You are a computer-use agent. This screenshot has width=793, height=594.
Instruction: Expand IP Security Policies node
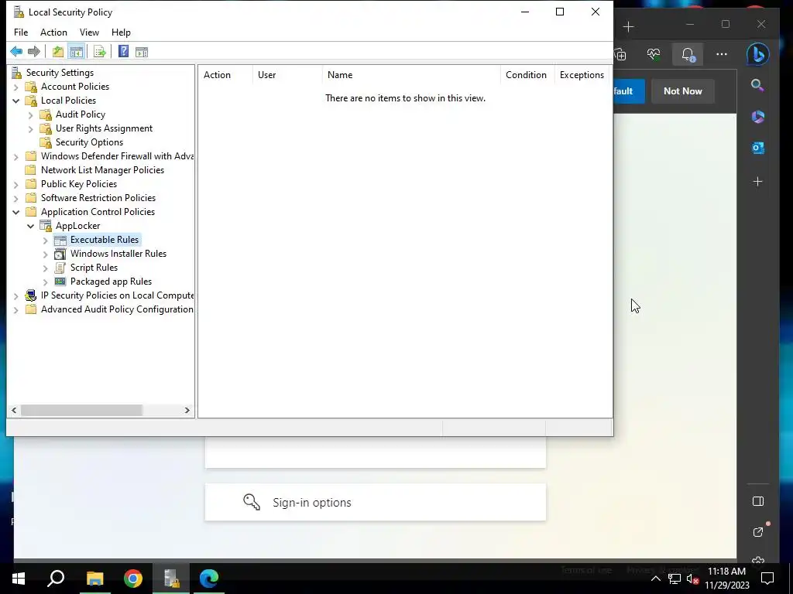[x=15, y=295]
